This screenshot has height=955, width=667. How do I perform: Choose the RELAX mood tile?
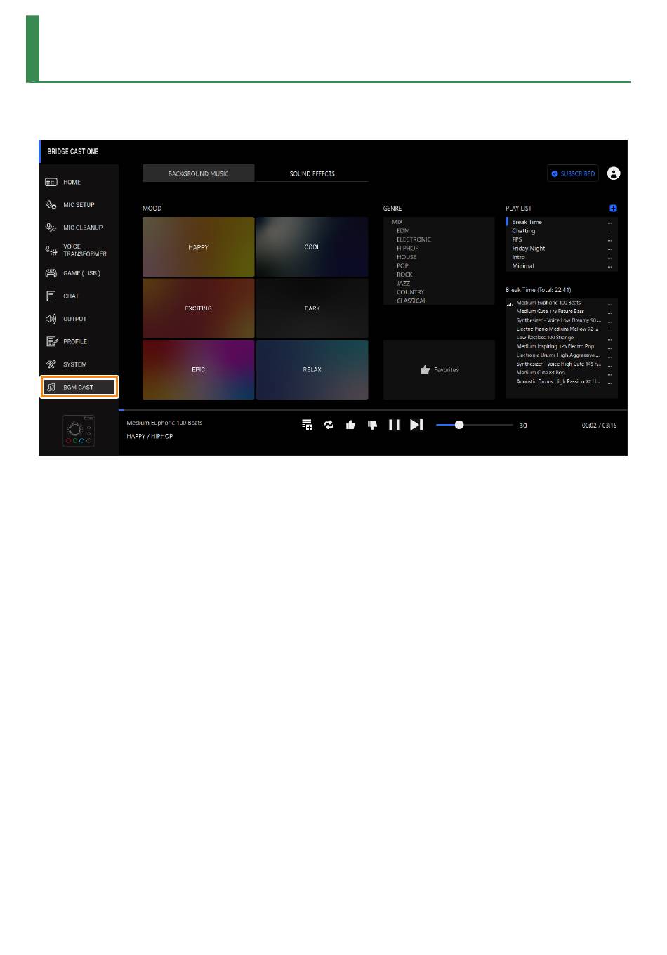(312, 369)
